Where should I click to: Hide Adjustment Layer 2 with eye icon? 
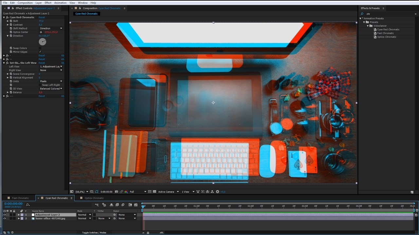click(4, 215)
